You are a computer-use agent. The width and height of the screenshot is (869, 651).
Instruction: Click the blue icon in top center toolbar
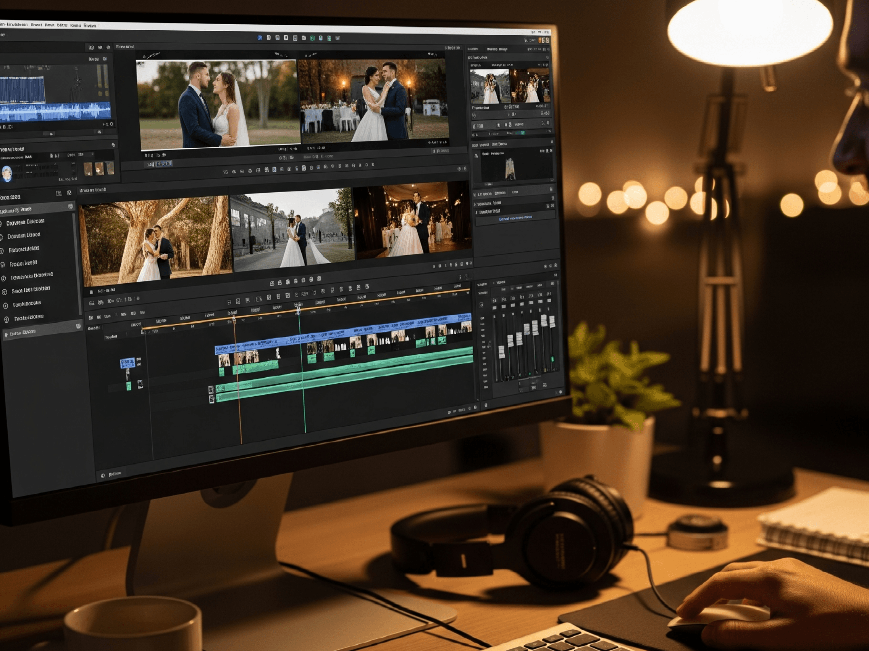pos(259,37)
